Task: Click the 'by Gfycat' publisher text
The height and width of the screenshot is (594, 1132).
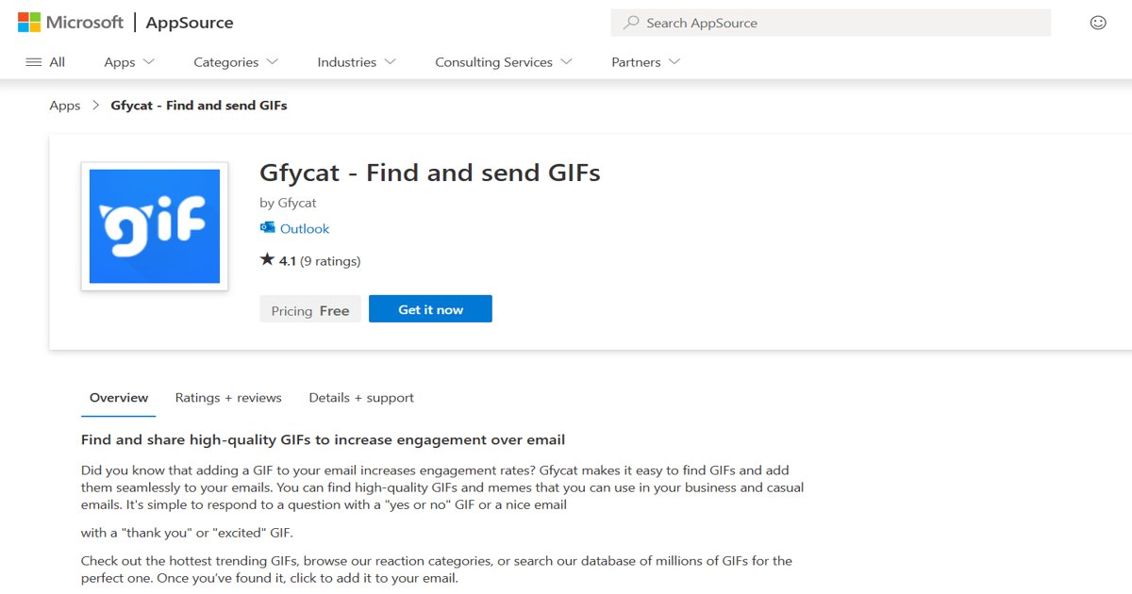Action: point(288,203)
